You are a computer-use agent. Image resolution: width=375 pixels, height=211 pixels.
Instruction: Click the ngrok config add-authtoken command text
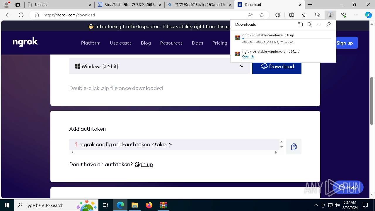click(x=126, y=144)
